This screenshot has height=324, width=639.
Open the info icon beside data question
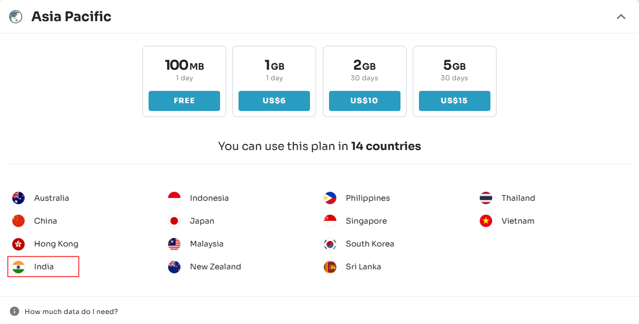[x=15, y=311]
